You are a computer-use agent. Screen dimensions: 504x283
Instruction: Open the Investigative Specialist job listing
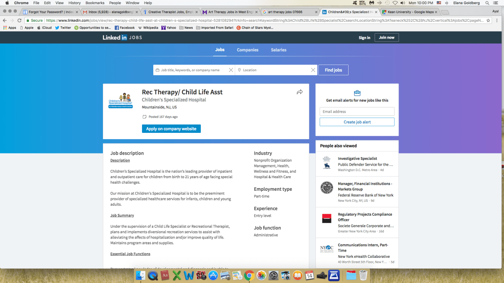tap(357, 158)
